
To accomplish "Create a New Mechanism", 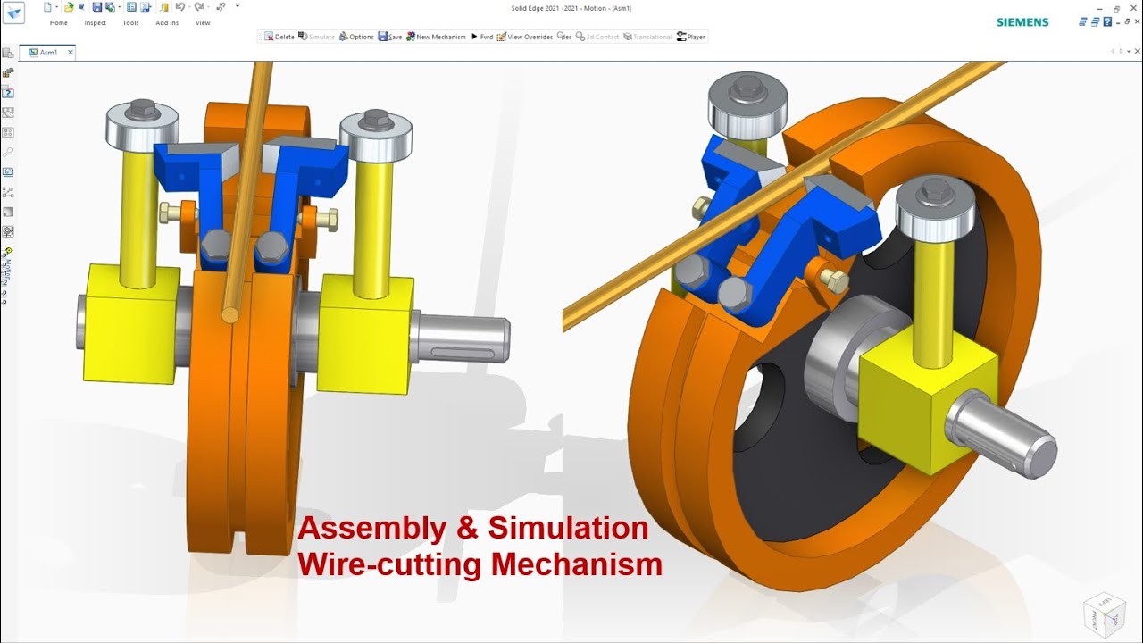I will coord(436,37).
